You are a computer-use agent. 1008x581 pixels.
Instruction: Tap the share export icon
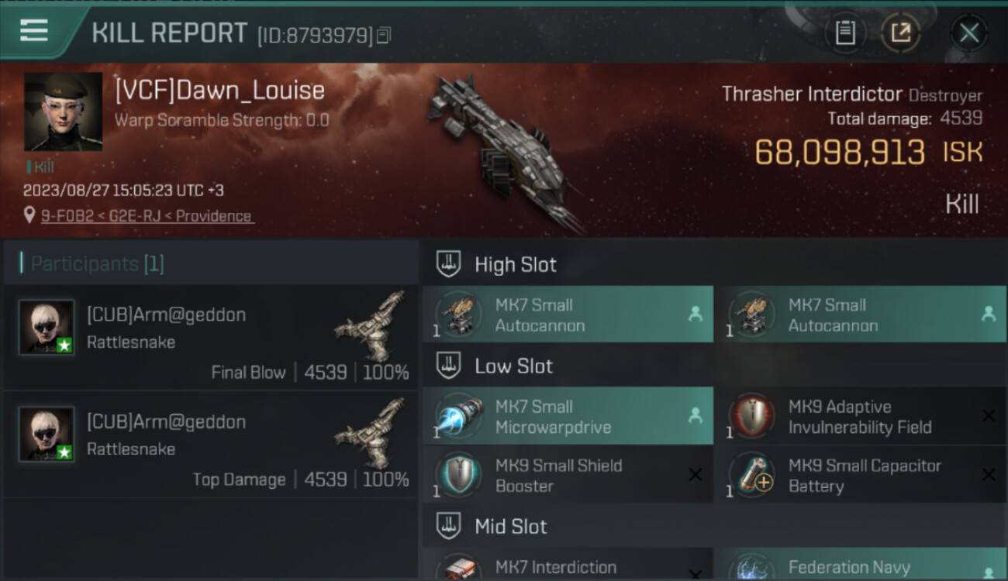[x=901, y=33]
